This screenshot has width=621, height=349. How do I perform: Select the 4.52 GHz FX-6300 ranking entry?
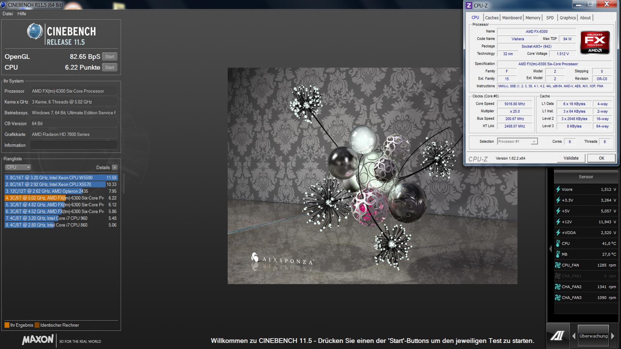click(61, 212)
